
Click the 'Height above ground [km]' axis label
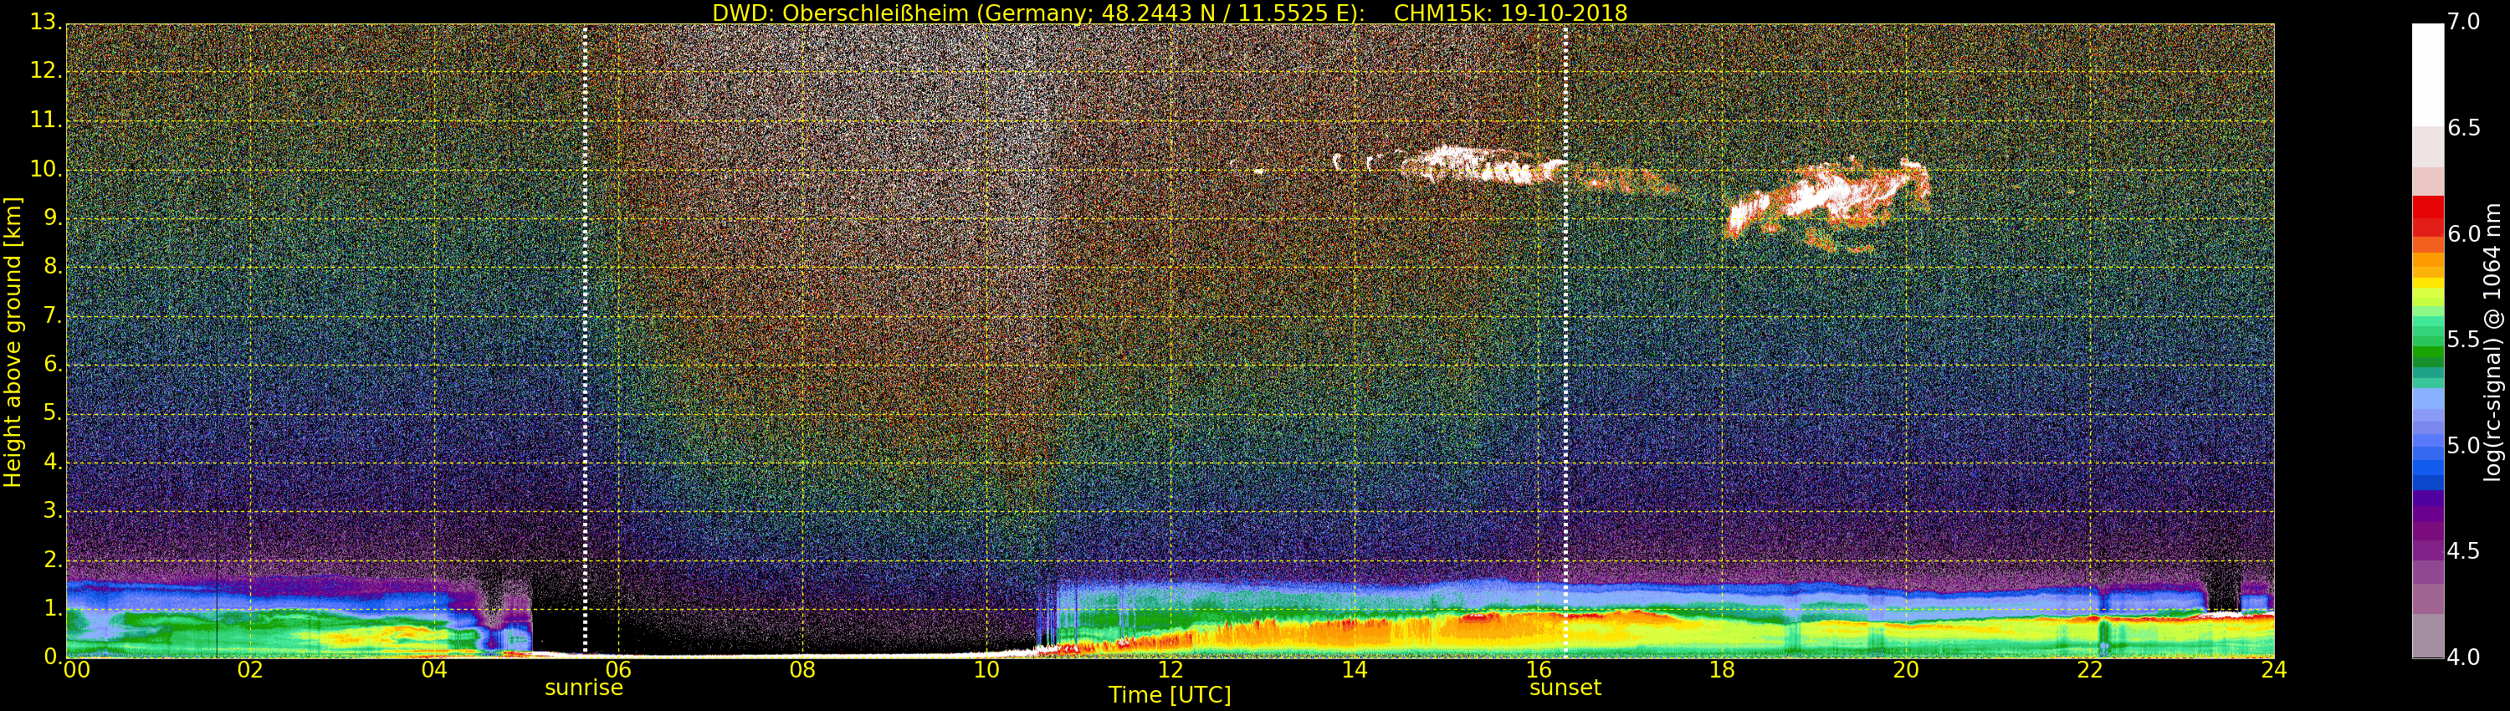[x=13, y=342]
